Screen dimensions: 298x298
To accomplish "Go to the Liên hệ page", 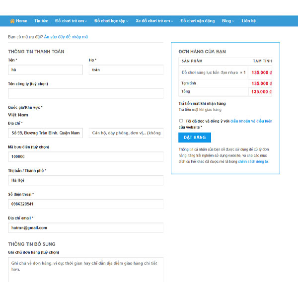I will (249, 21).
